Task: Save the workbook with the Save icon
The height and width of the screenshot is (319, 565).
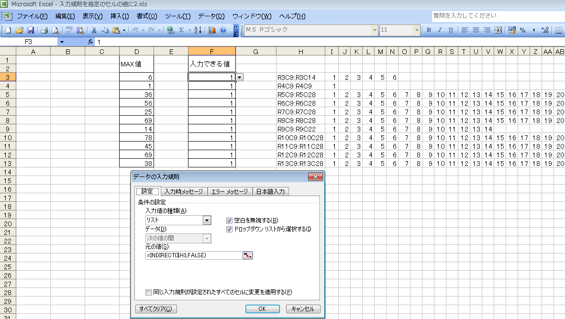Action: [30, 31]
